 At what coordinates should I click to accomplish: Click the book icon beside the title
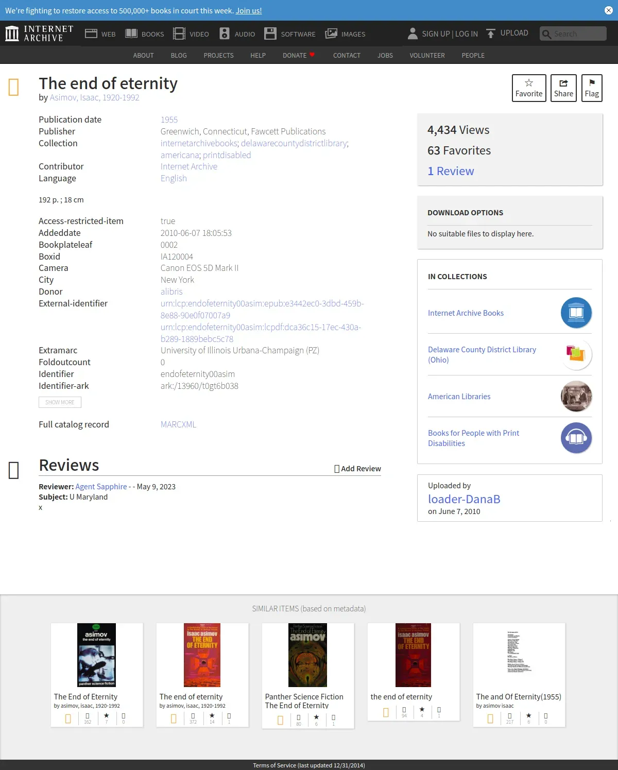tap(14, 87)
